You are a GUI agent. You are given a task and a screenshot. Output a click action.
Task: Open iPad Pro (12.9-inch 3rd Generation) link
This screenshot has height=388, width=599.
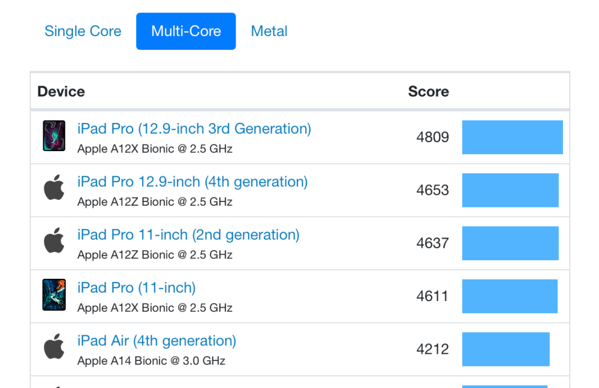pyautogui.click(x=194, y=129)
